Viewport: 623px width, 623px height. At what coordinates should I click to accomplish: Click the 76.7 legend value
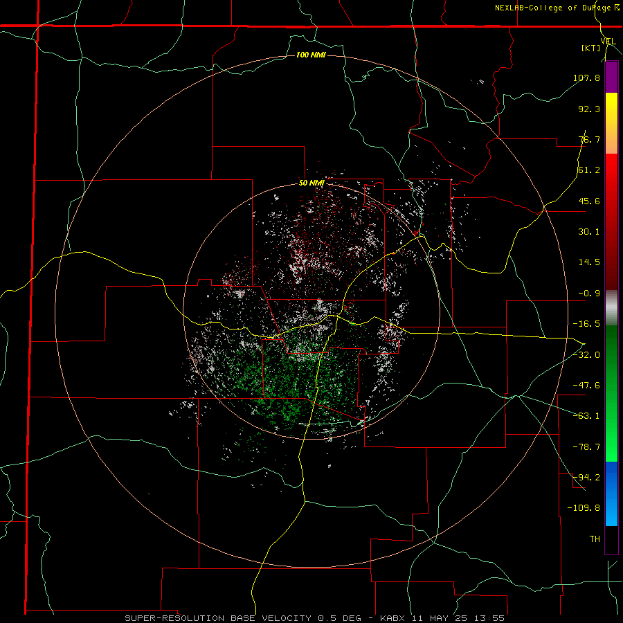click(589, 139)
